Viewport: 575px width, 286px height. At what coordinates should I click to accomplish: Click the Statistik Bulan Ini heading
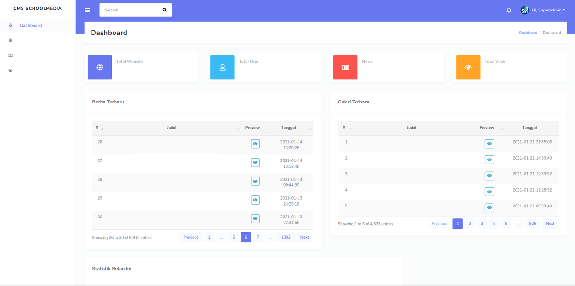[x=112, y=269]
